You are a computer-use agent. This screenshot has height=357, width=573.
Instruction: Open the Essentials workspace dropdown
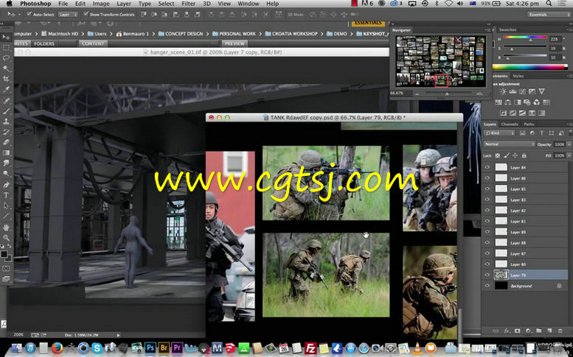[x=549, y=15]
